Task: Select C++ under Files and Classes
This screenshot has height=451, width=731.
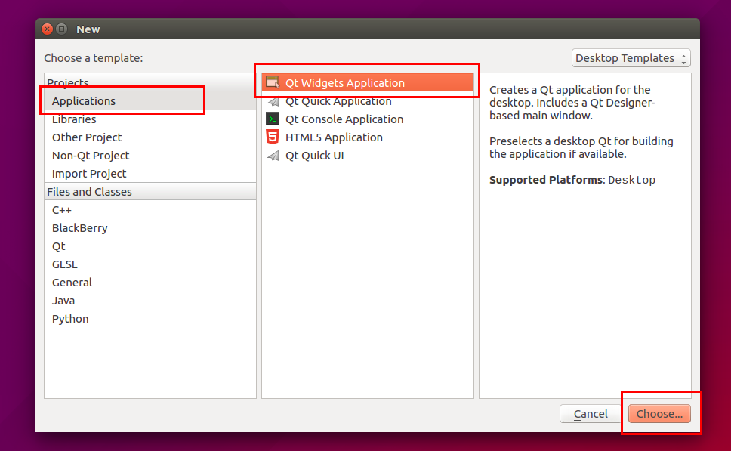Action: (x=61, y=210)
